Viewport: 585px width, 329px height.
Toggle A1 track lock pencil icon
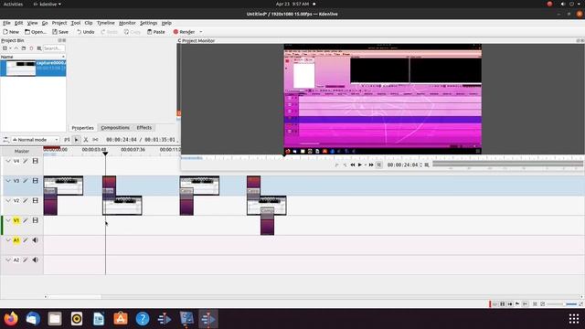click(x=26, y=240)
